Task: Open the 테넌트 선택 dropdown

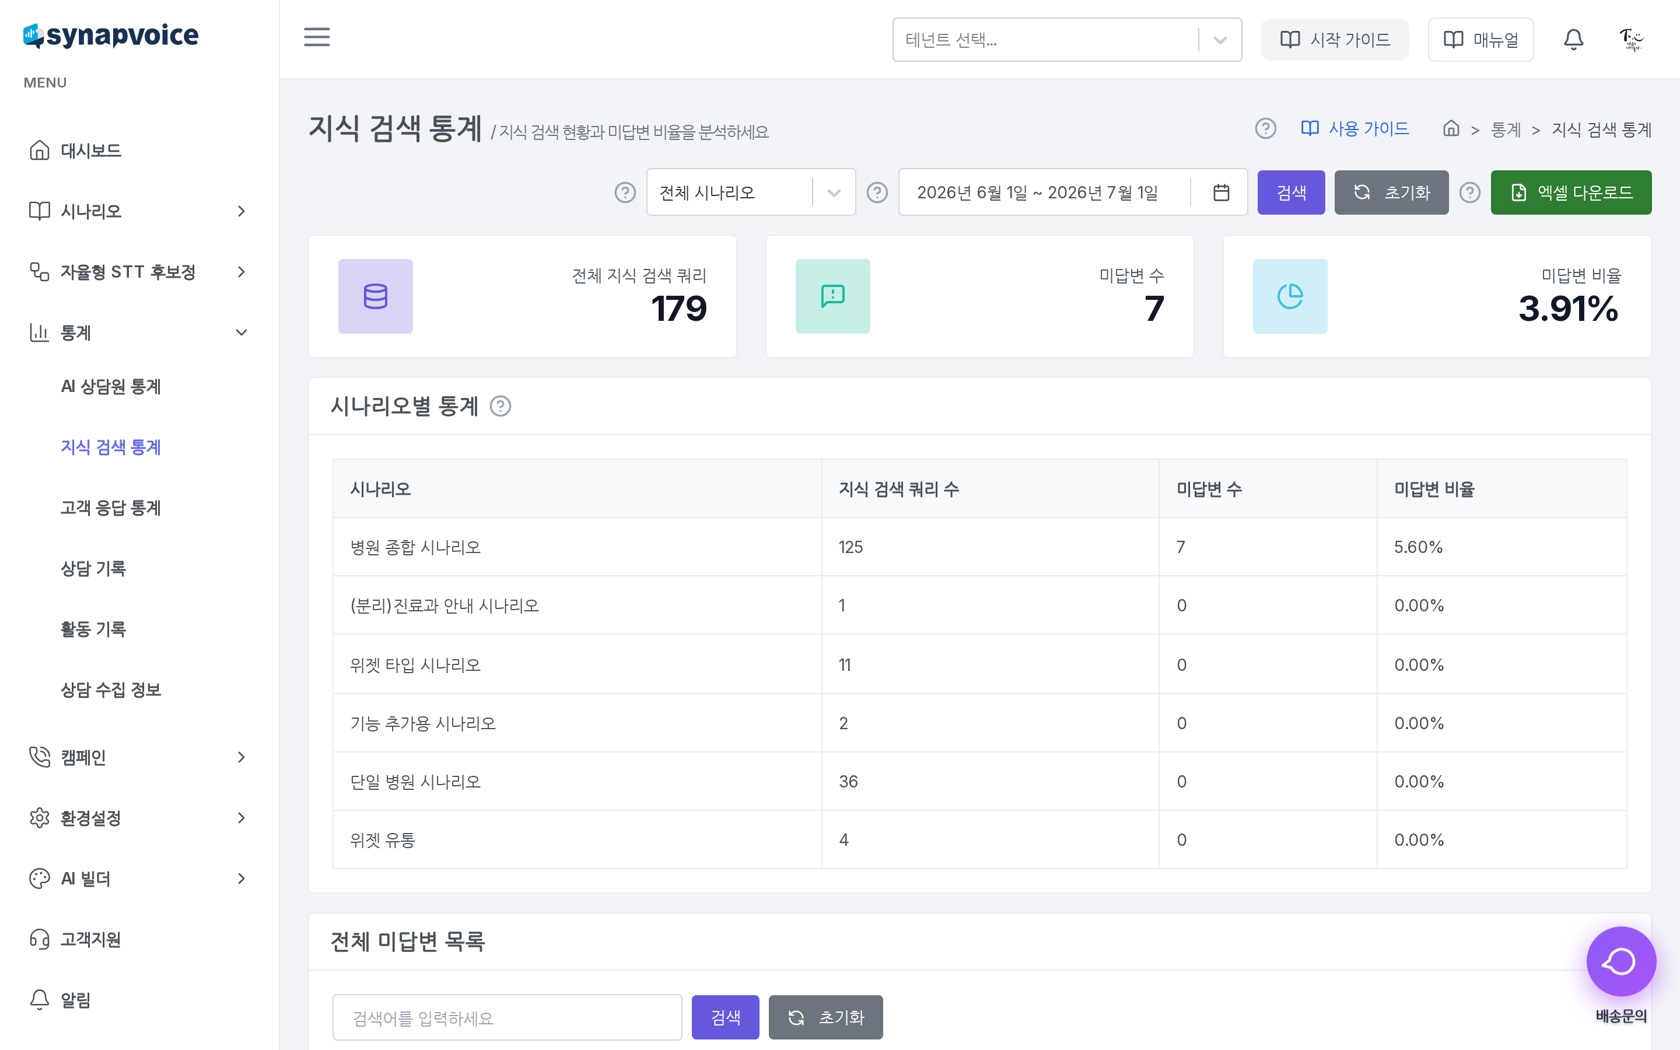Action: [1066, 40]
